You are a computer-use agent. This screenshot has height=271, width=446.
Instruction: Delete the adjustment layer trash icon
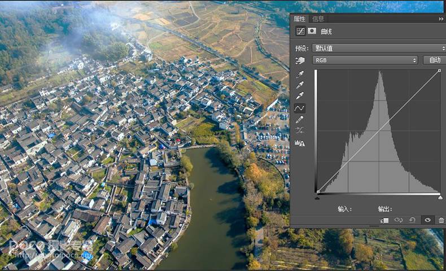pyautogui.click(x=441, y=220)
